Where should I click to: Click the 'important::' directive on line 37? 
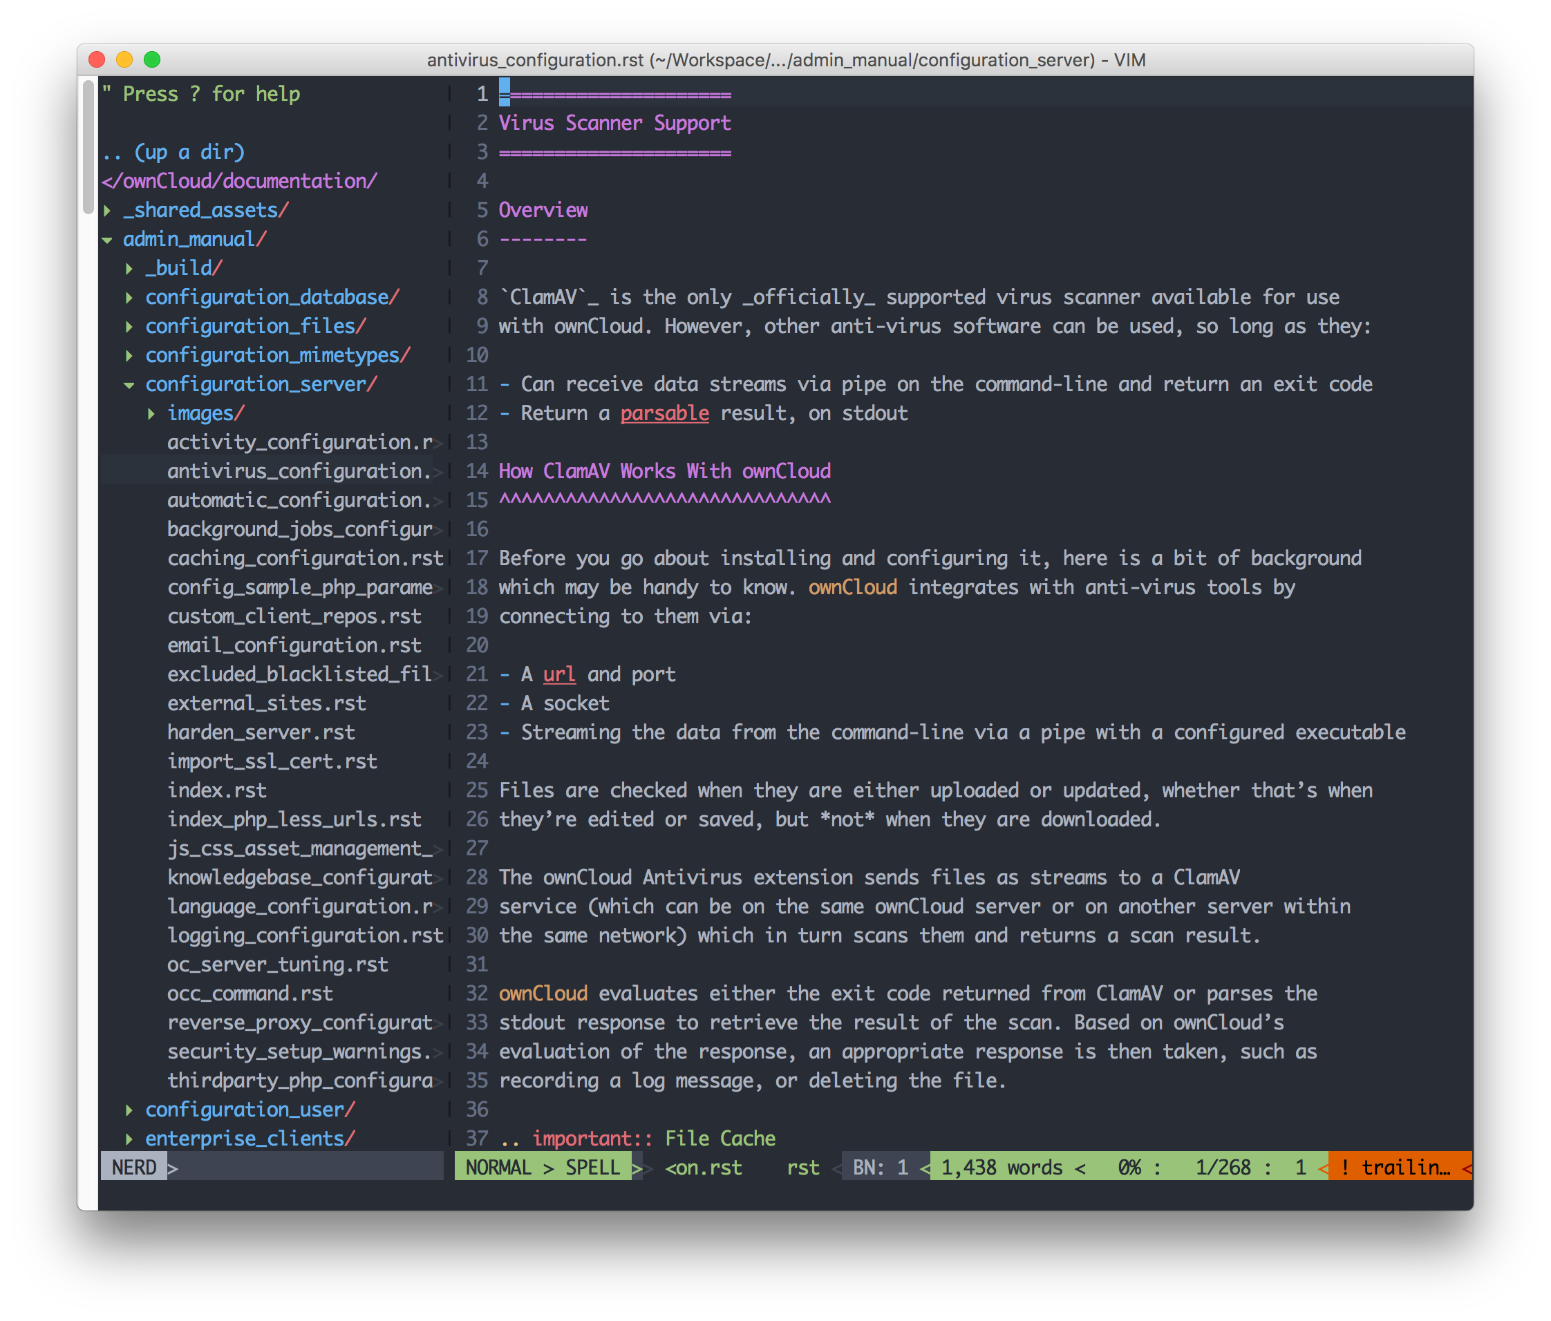pyautogui.click(x=592, y=1139)
